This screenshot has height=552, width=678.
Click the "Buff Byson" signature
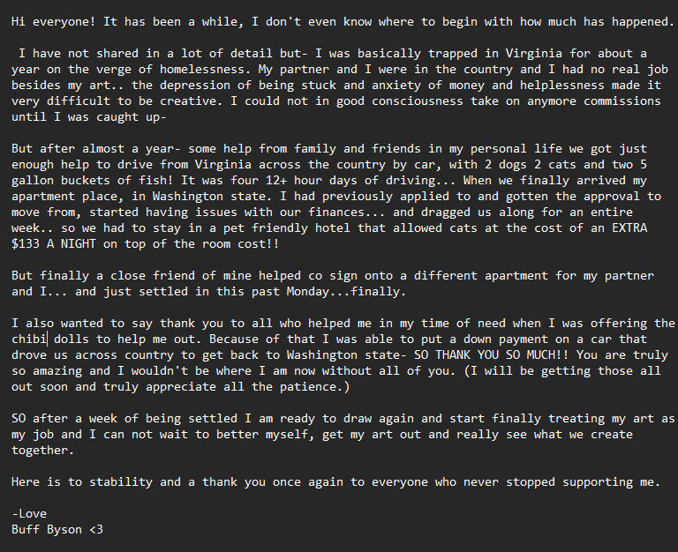click(46, 530)
